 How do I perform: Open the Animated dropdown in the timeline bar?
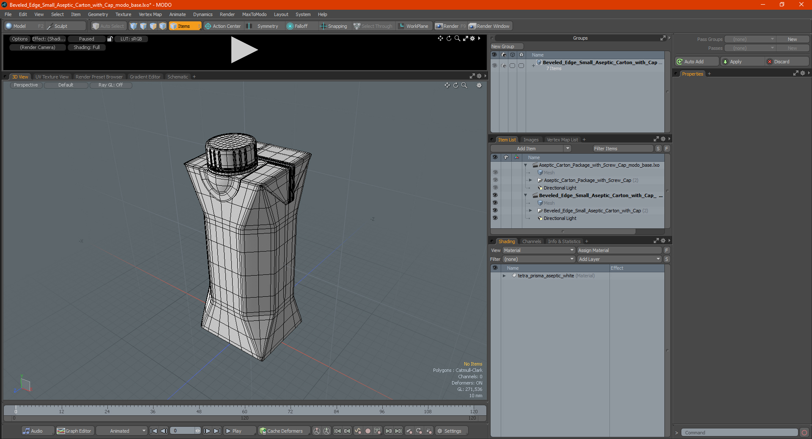pyautogui.click(x=122, y=431)
